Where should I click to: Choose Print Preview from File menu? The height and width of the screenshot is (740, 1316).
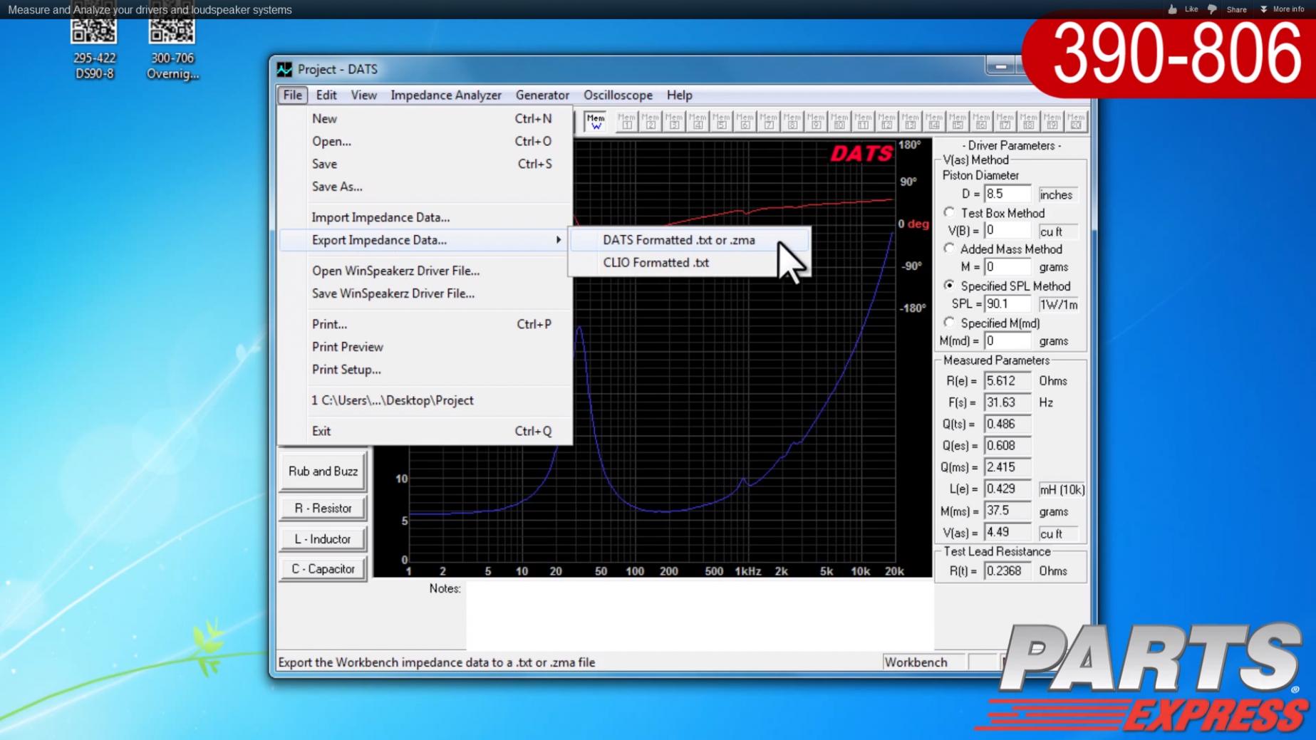tap(426, 347)
